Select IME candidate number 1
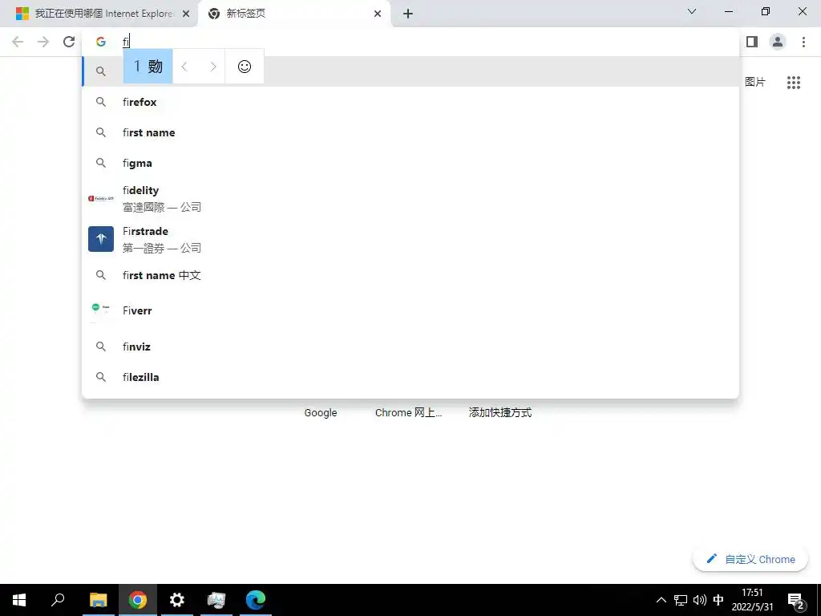821x616 pixels. [x=148, y=67]
